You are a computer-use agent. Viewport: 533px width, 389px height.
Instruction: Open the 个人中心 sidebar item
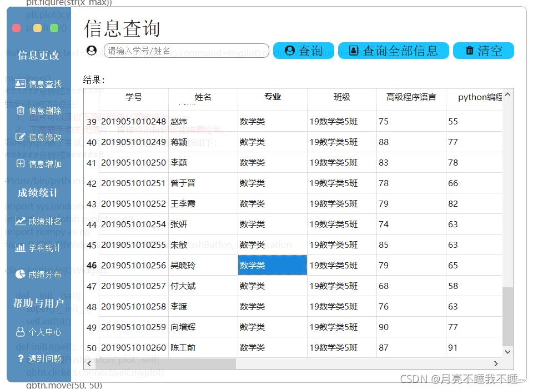pyautogui.click(x=38, y=332)
